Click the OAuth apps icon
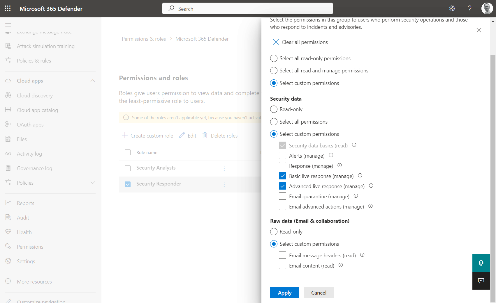 point(8,124)
